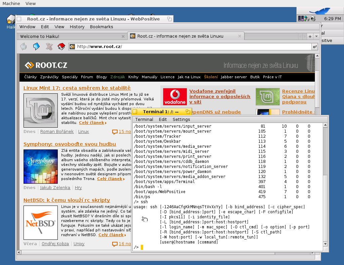Open author link Jakub Zelenka
This screenshot has height=265, width=344.
pos(55,188)
